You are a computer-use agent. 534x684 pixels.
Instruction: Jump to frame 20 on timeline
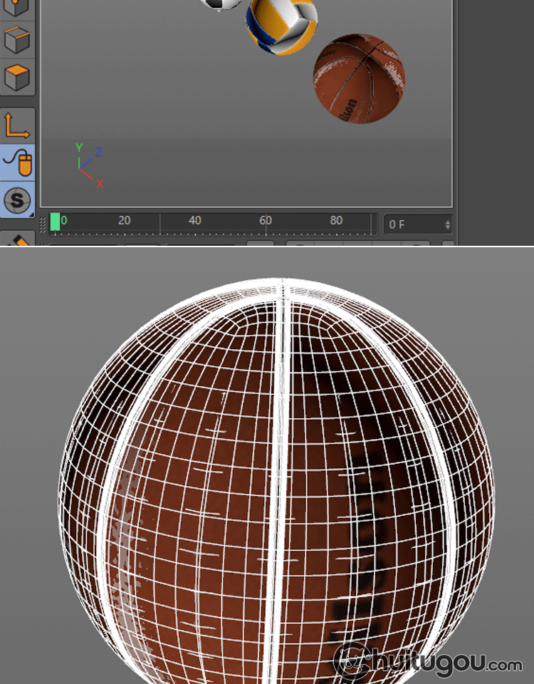tap(125, 222)
